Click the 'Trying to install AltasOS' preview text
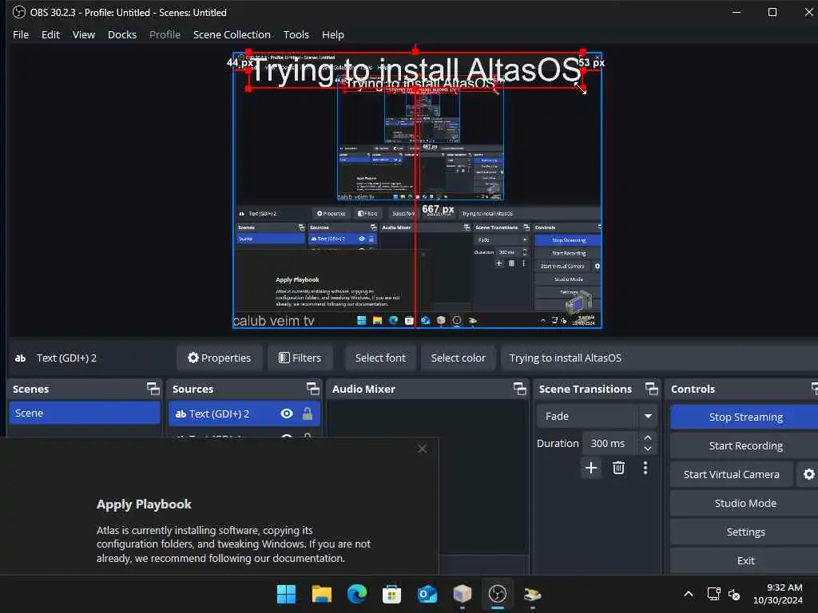818x613 pixels. 415,70
